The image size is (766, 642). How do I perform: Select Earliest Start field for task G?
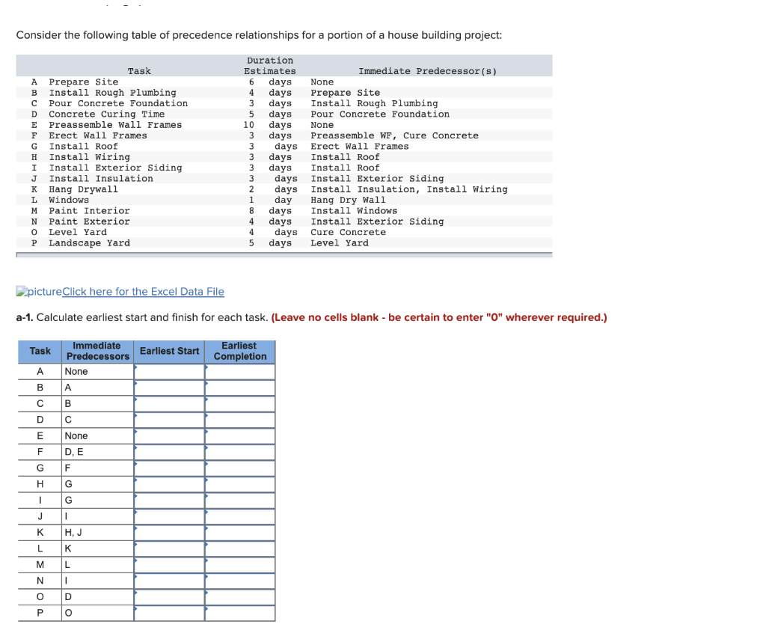point(169,468)
